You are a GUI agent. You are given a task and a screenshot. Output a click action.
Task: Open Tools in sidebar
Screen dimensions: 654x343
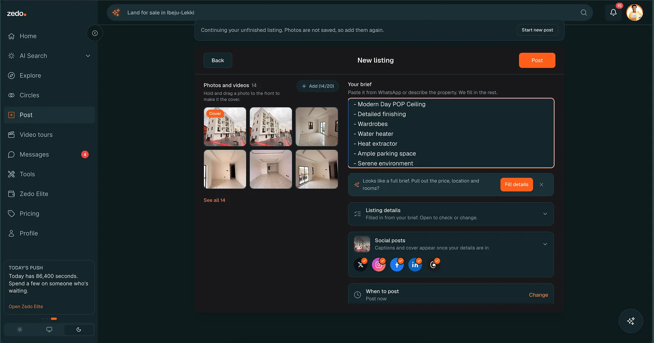coord(49,174)
